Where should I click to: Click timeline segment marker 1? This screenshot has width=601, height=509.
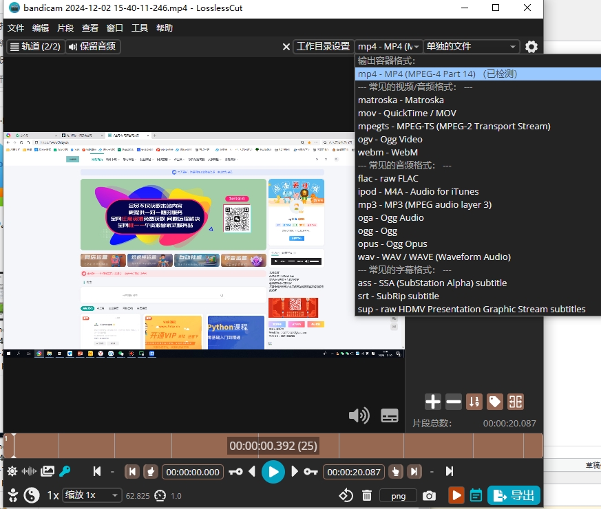tap(6, 439)
